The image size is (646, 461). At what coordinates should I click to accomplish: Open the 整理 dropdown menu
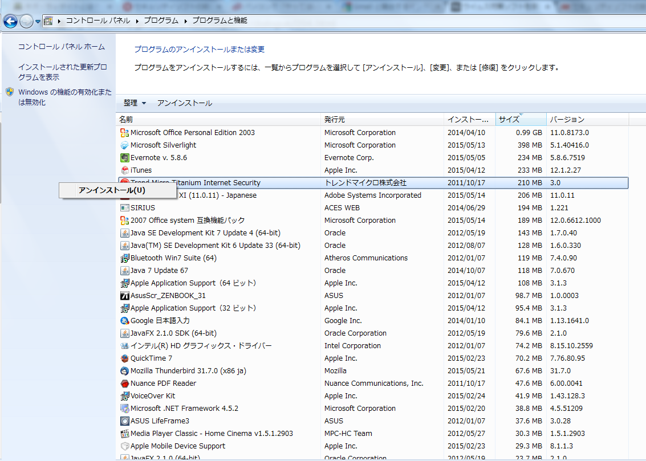[x=135, y=103]
